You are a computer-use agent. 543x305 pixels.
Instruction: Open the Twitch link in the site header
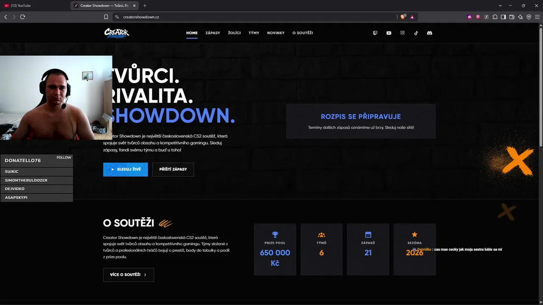tap(375, 33)
